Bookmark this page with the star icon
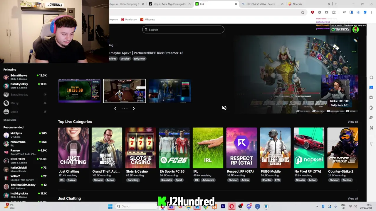Screen dimensions: 376x211 tap(303, 12)
